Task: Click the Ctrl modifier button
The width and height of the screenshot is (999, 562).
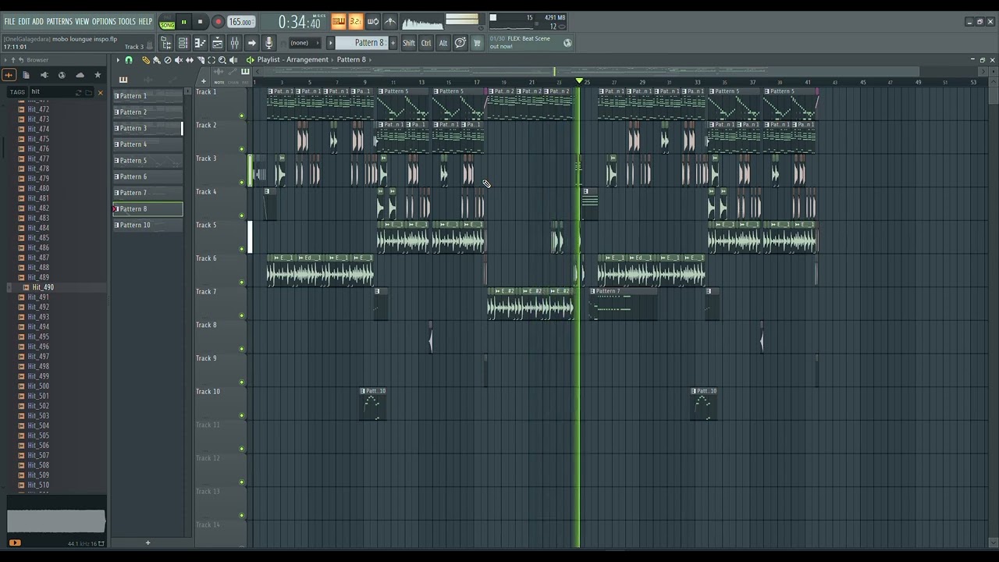Action: [x=425, y=43]
